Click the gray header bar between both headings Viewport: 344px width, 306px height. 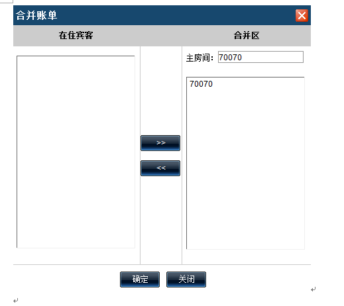[161, 36]
